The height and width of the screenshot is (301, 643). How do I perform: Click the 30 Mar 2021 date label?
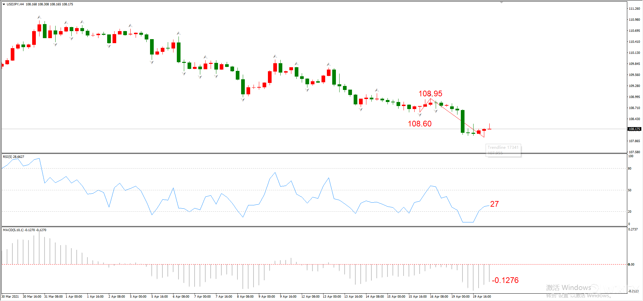(x=10, y=297)
